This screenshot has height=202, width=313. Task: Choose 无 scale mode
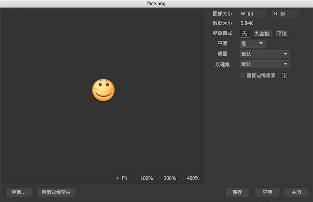(x=245, y=34)
